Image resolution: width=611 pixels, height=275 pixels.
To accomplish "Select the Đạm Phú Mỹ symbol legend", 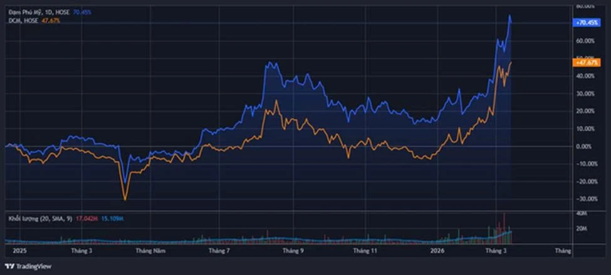I will pos(29,12).
